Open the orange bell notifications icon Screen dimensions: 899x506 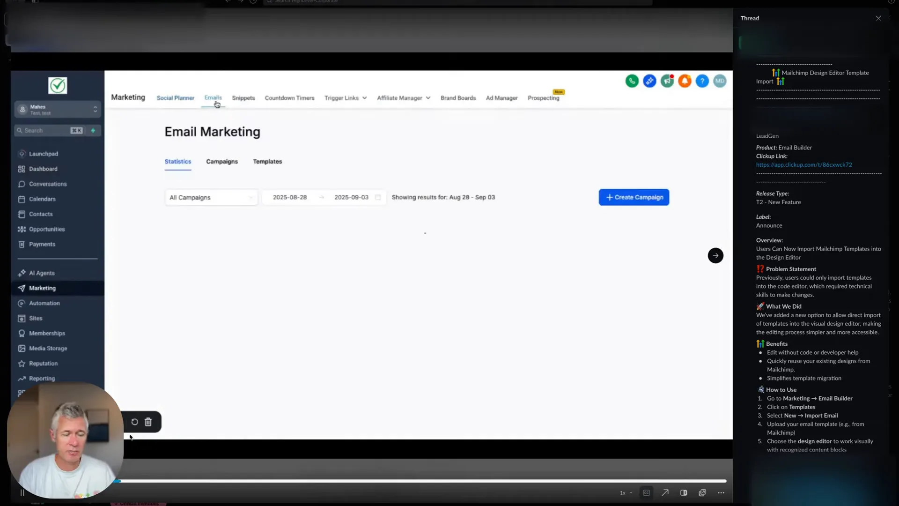pyautogui.click(x=685, y=81)
